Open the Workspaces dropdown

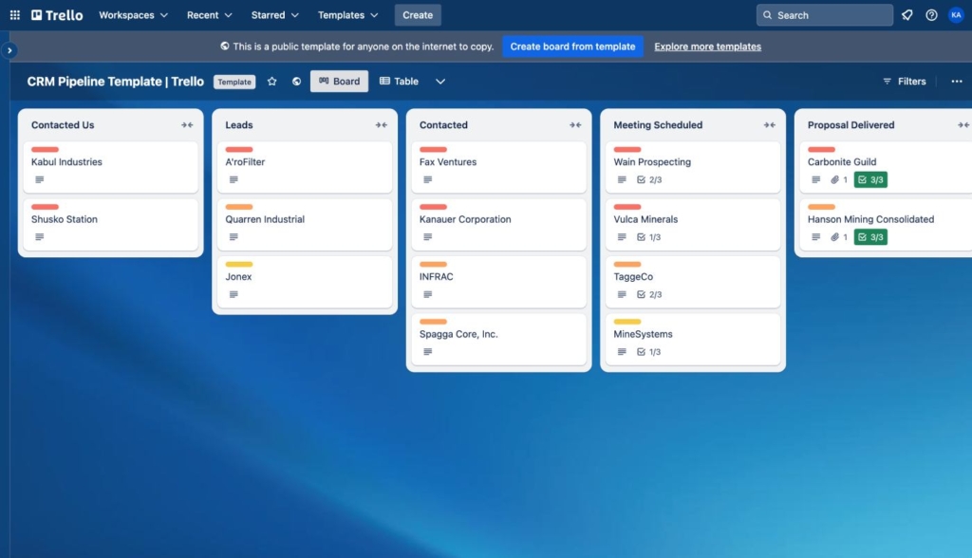point(132,15)
